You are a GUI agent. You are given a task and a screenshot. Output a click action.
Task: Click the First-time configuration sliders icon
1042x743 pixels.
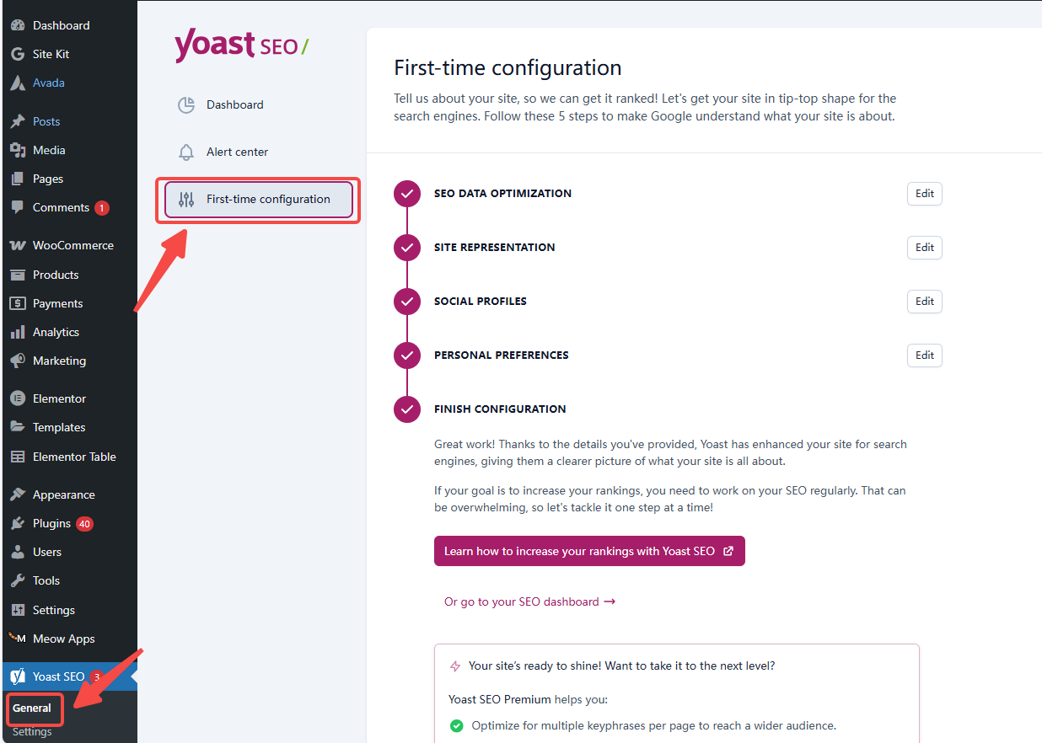pos(186,199)
